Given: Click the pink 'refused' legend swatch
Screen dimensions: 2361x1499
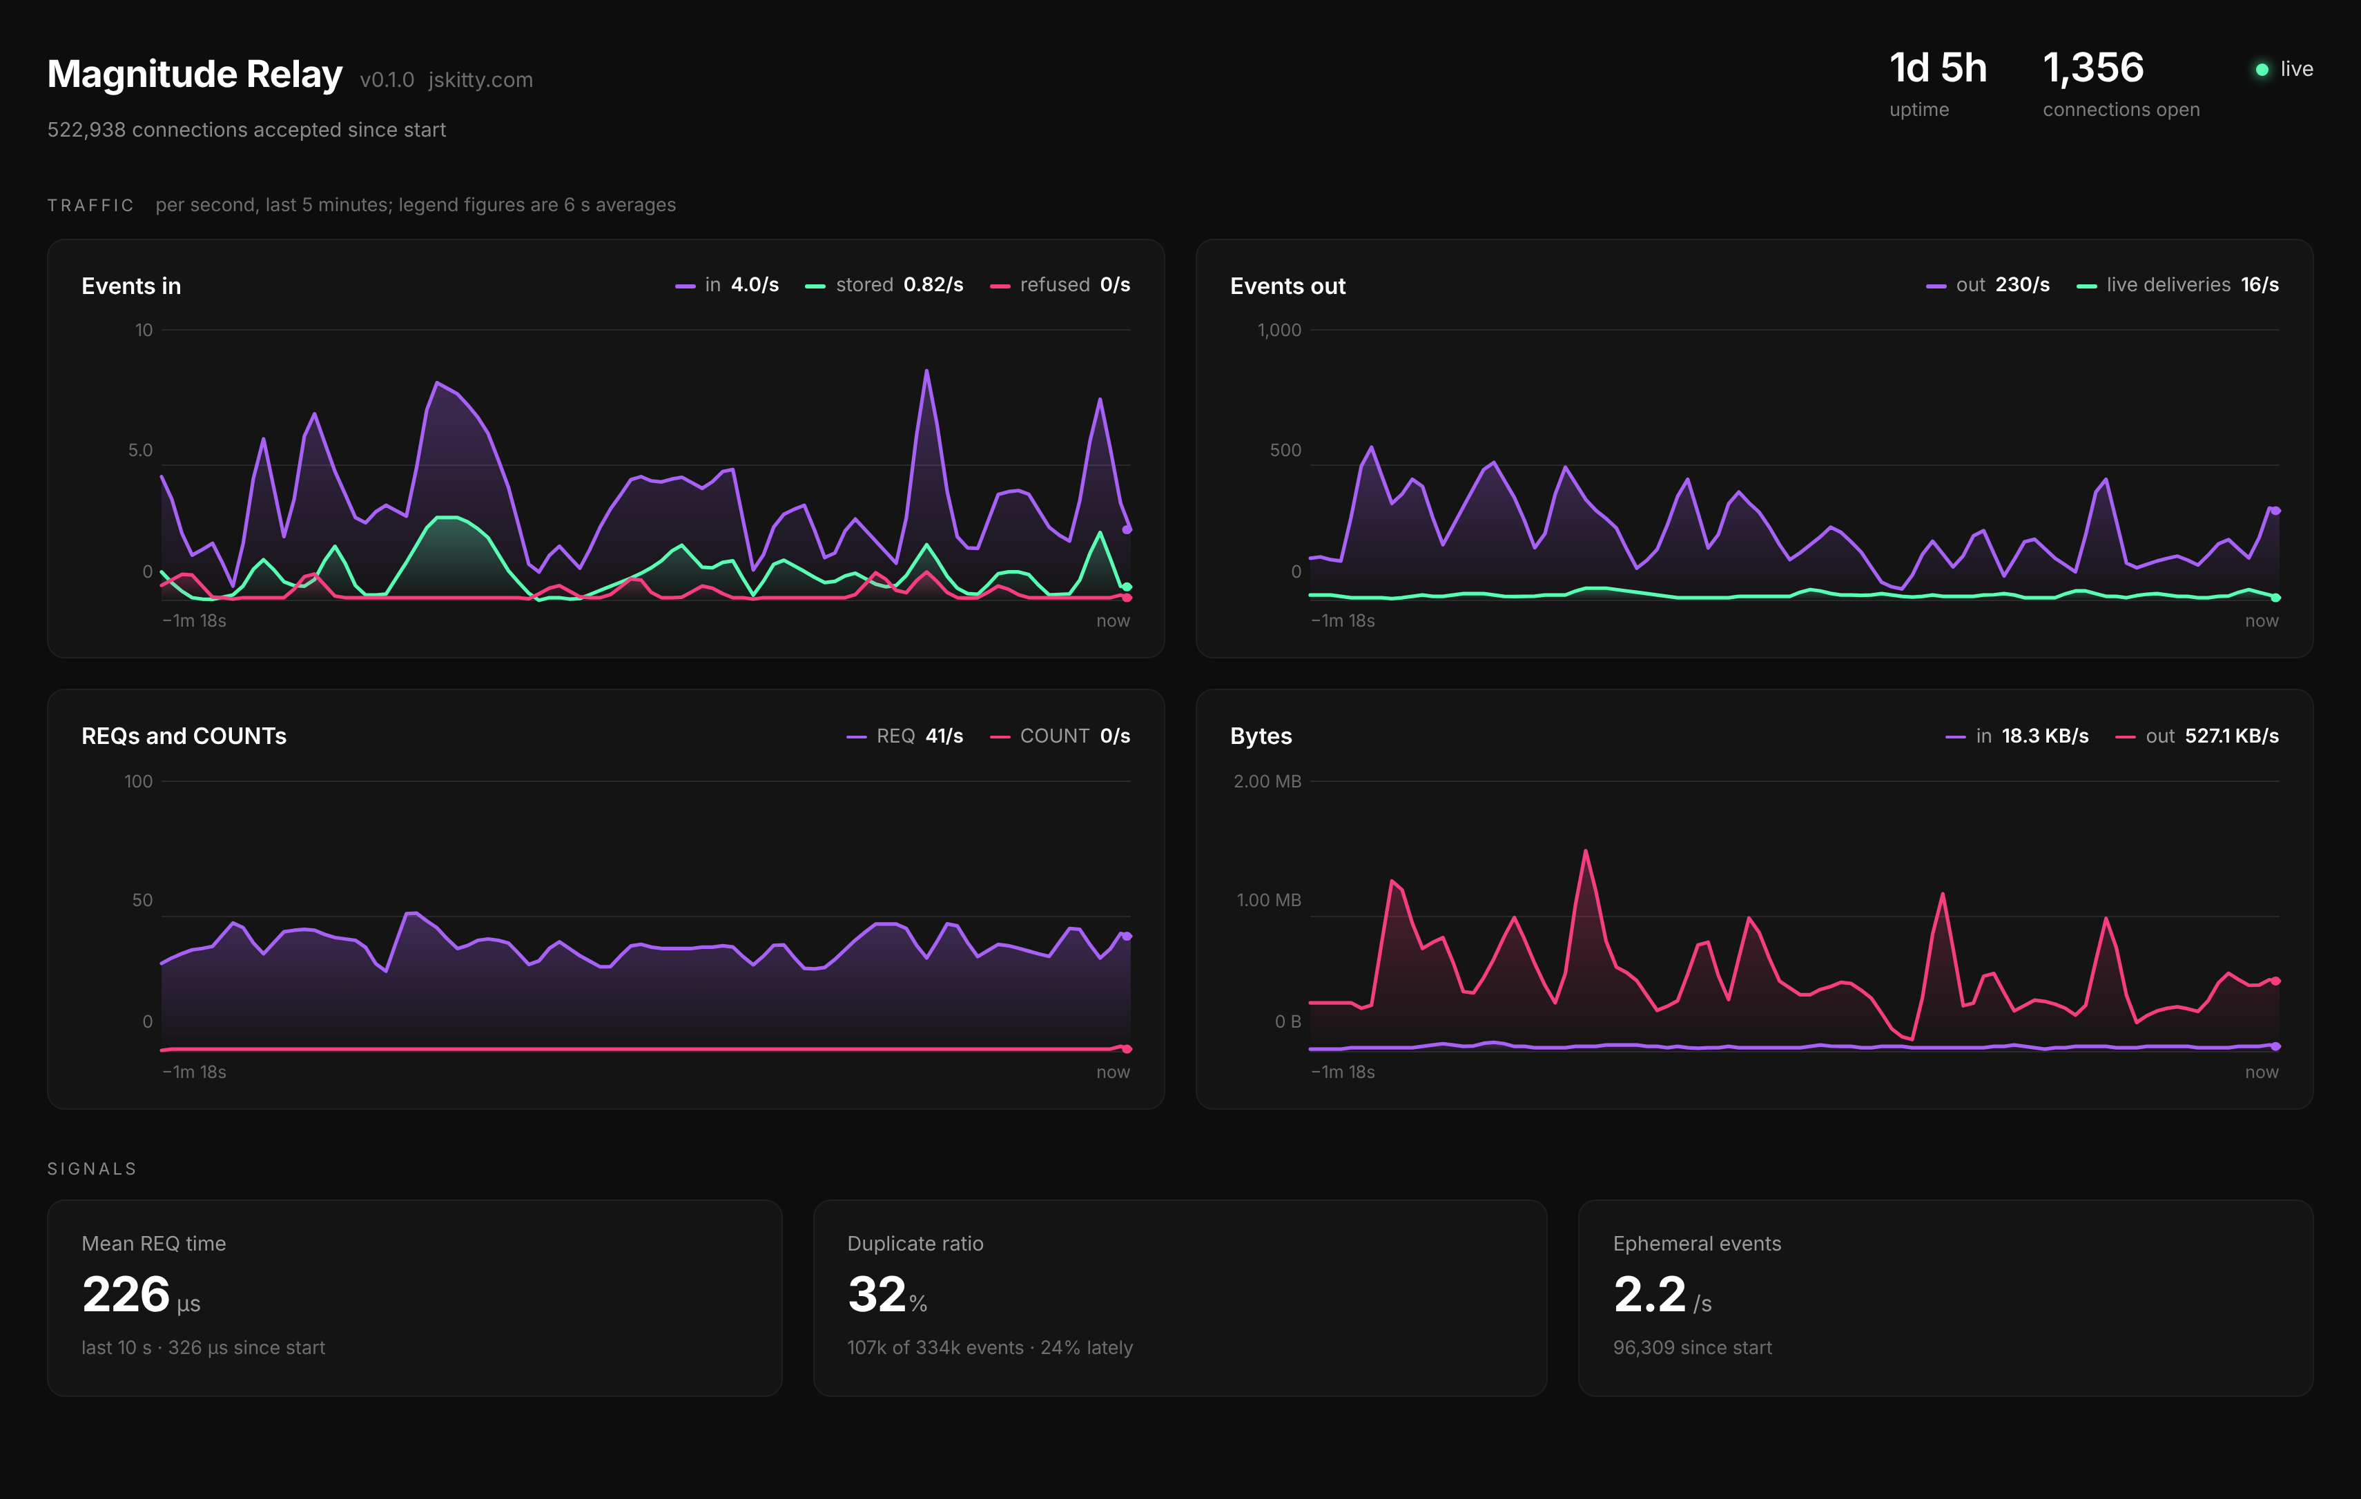Looking at the screenshot, I should coord(1000,286).
